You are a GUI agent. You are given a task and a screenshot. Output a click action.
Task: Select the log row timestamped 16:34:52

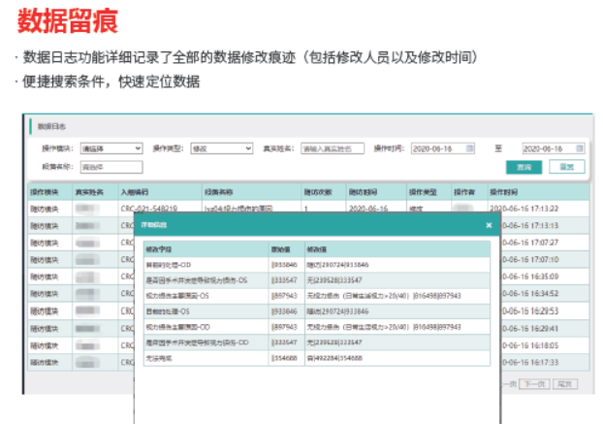pos(308,294)
